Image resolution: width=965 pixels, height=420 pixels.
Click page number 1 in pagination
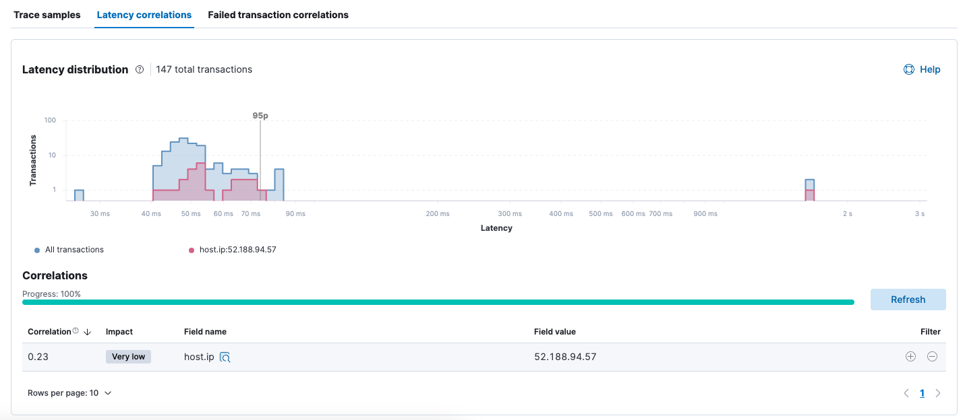922,393
